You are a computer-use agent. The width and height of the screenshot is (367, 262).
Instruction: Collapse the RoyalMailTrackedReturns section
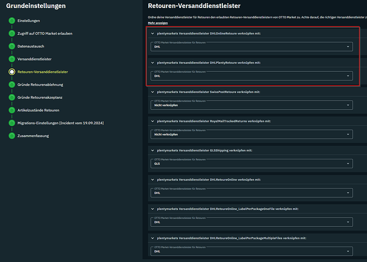(x=153, y=121)
